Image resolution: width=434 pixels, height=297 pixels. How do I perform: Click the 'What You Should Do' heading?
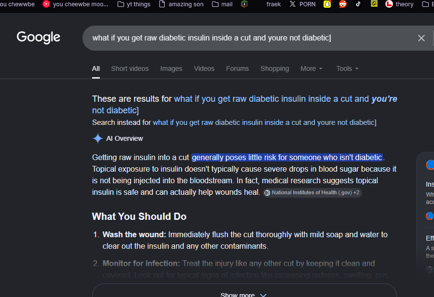pos(139,216)
